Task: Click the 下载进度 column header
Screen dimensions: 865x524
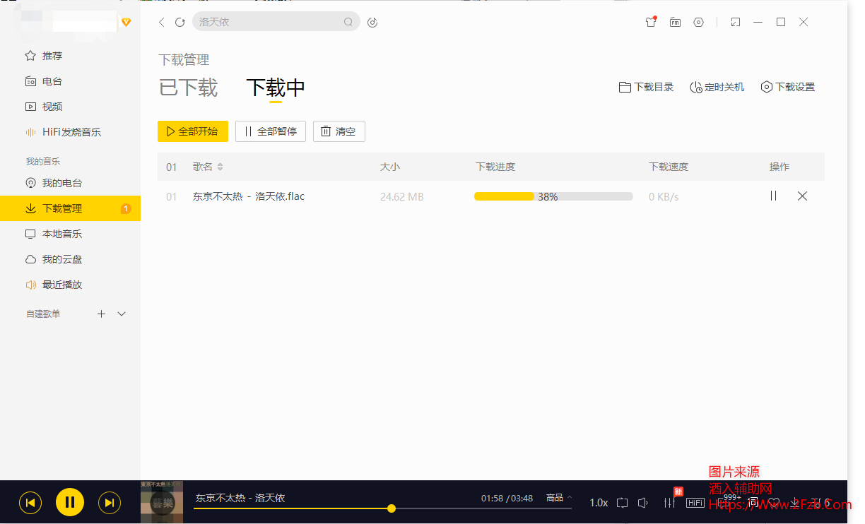Action: [495, 167]
